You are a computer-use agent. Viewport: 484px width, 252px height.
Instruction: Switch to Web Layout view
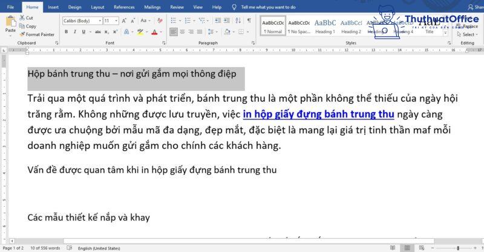pyautogui.click(x=422, y=248)
